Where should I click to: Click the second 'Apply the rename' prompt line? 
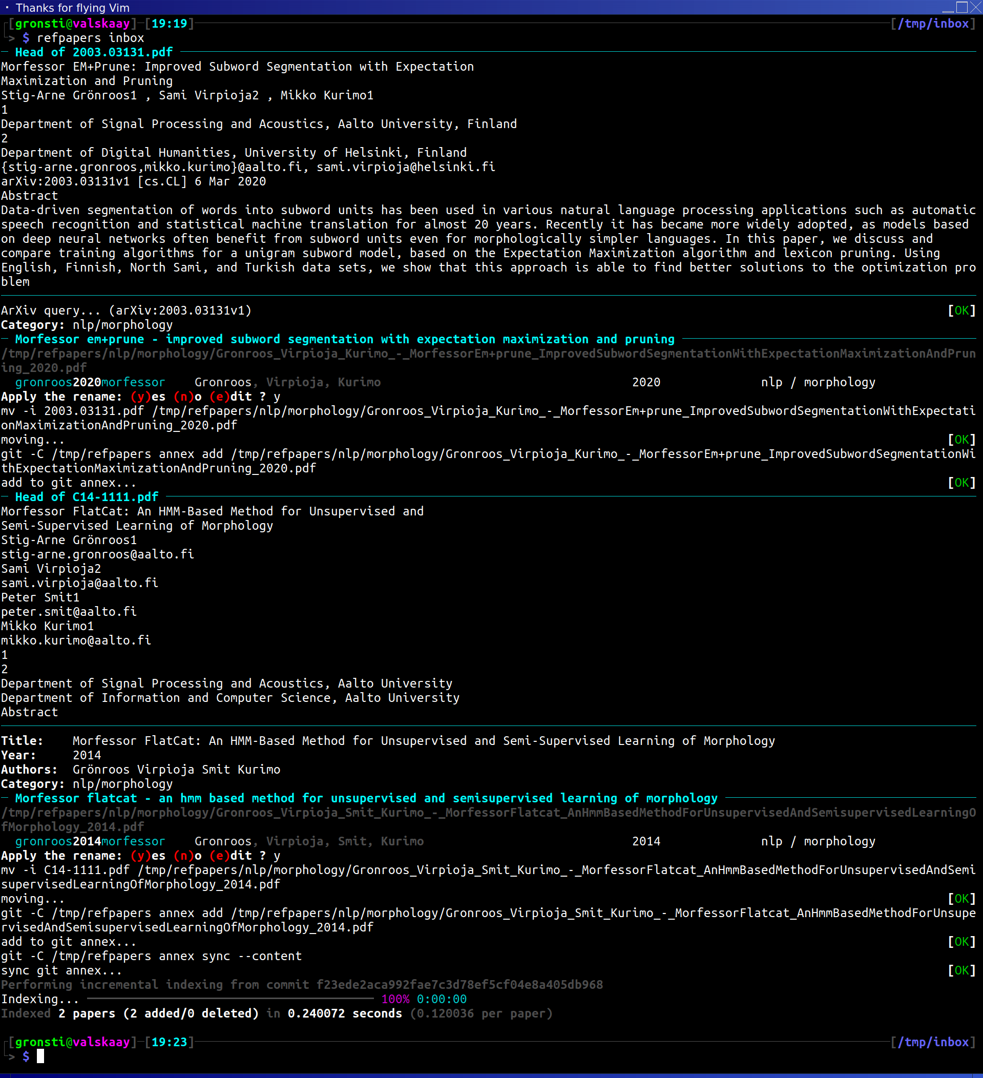pos(140,856)
